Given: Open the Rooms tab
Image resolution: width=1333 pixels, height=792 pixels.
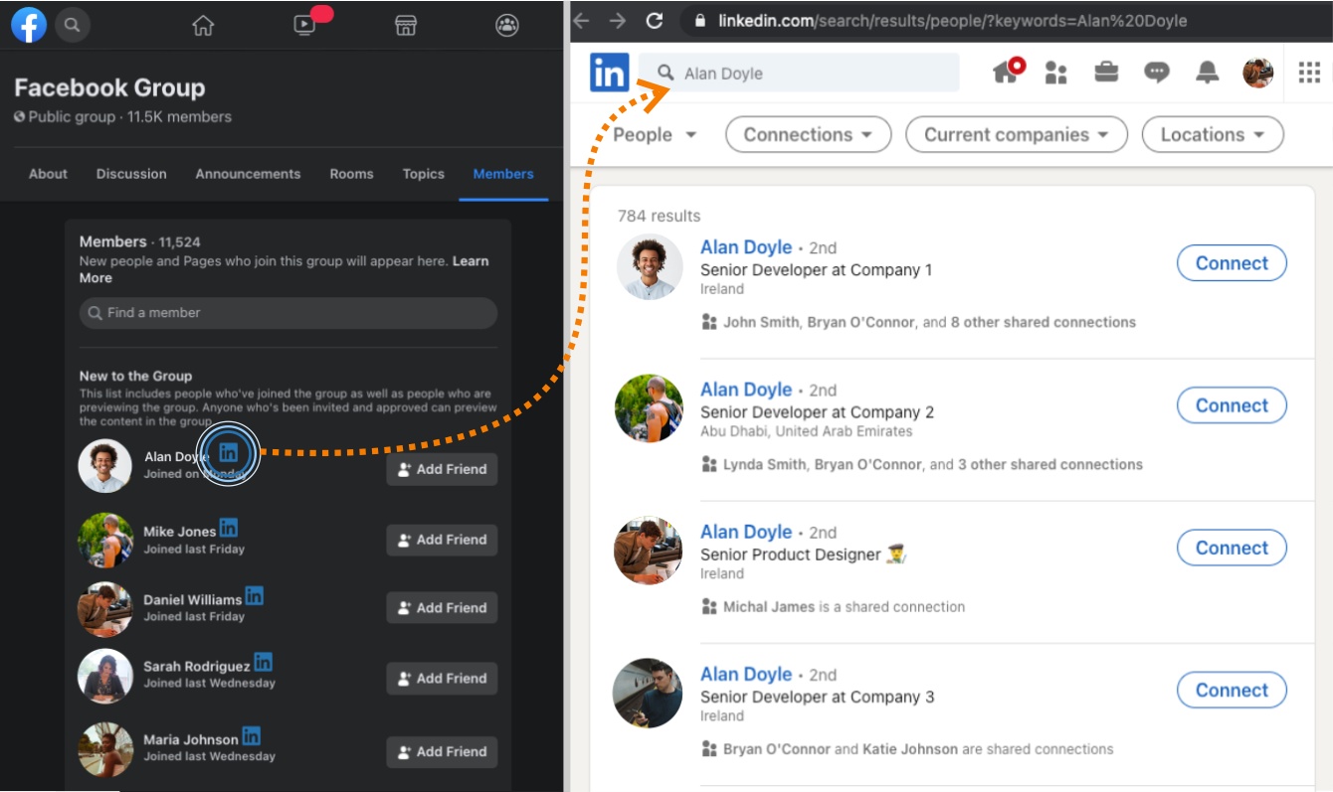Looking at the screenshot, I should coord(352,174).
